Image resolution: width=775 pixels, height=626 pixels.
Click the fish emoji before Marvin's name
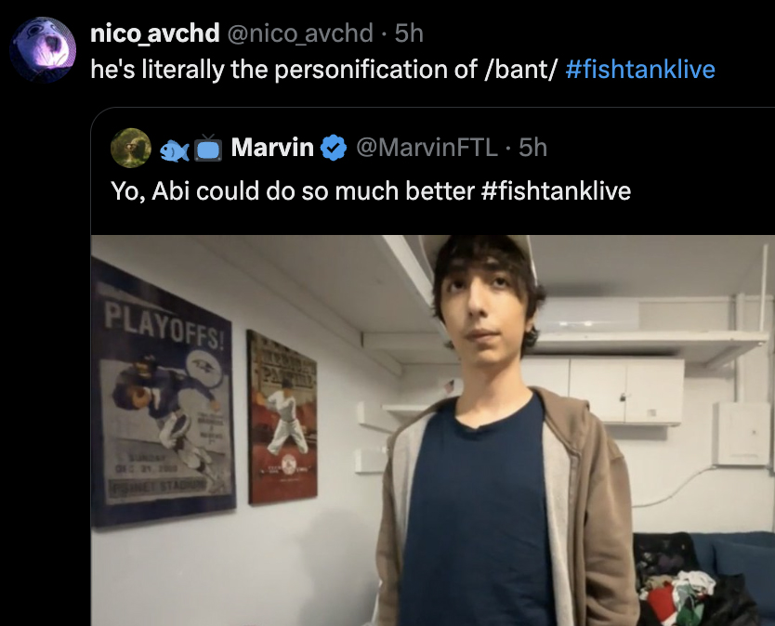[x=175, y=150]
